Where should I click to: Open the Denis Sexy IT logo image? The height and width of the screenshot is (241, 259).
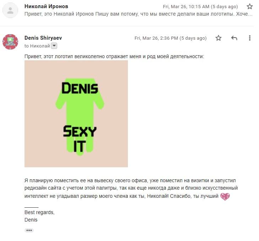point(76,114)
